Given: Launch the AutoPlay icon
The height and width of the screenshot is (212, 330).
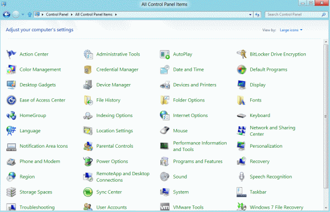Looking at the screenshot, I should tap(164, 54).
